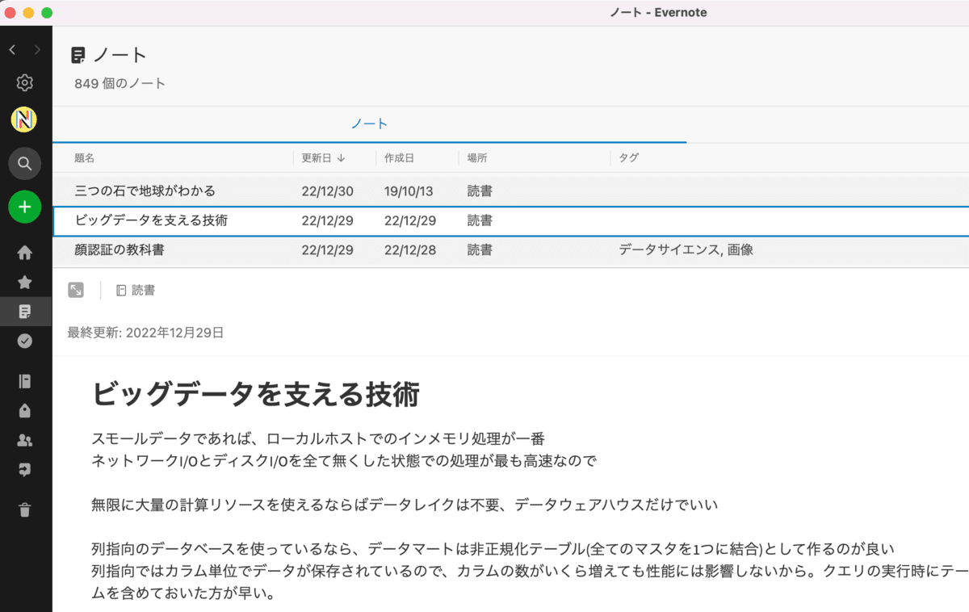Select note 三つの石で地球がわかる
The image size is (969, 612).
click(145, 191)
